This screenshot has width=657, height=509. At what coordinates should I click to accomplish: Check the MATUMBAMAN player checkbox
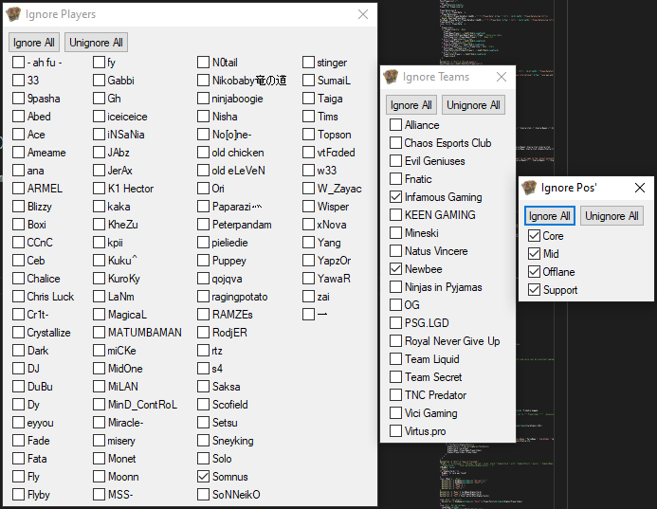coord(99,332)
